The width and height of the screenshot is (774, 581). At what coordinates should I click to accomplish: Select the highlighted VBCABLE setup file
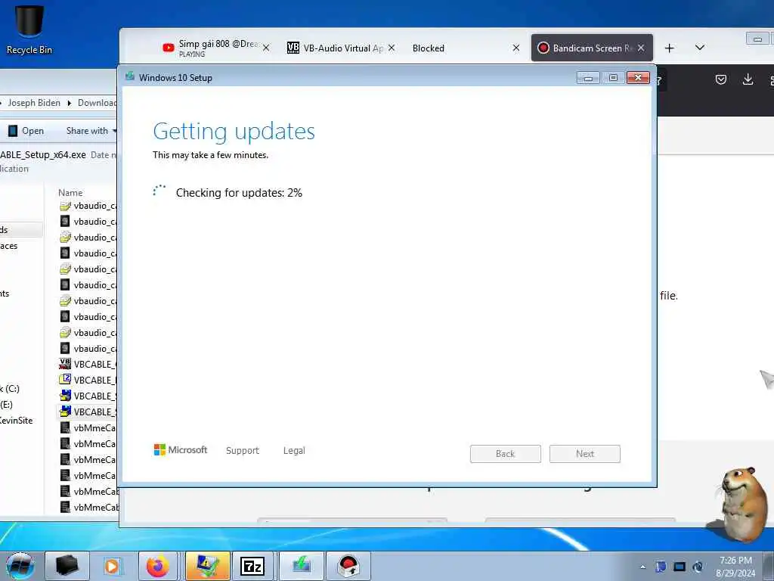coord(88,412)
